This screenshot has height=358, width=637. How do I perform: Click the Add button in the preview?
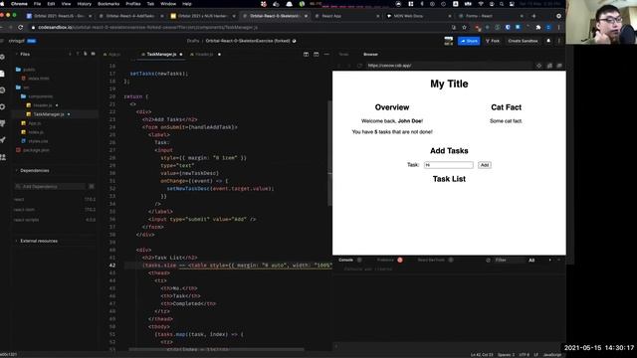coord(485,165)
